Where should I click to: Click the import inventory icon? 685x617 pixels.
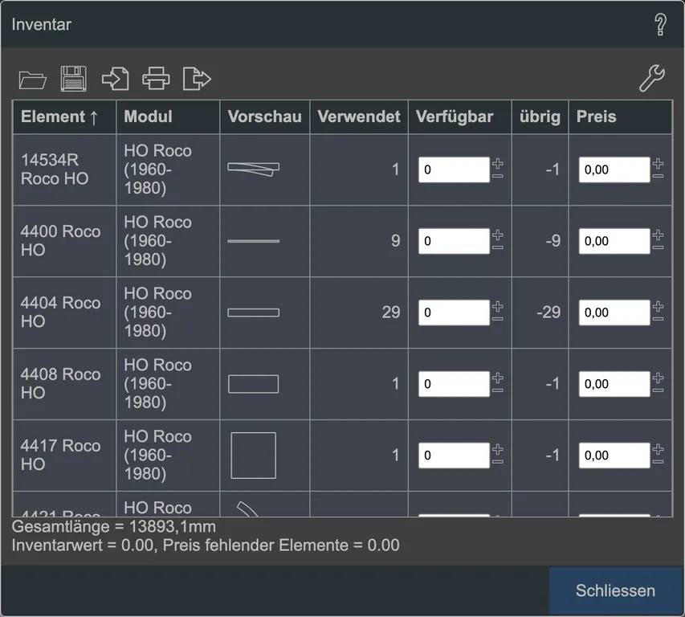pos(116,79)
